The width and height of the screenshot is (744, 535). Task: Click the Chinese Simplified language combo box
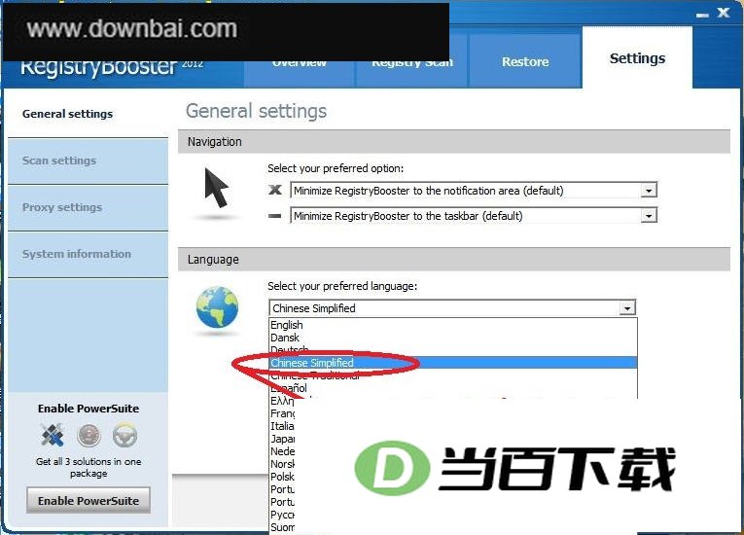[x=452, y=308]
